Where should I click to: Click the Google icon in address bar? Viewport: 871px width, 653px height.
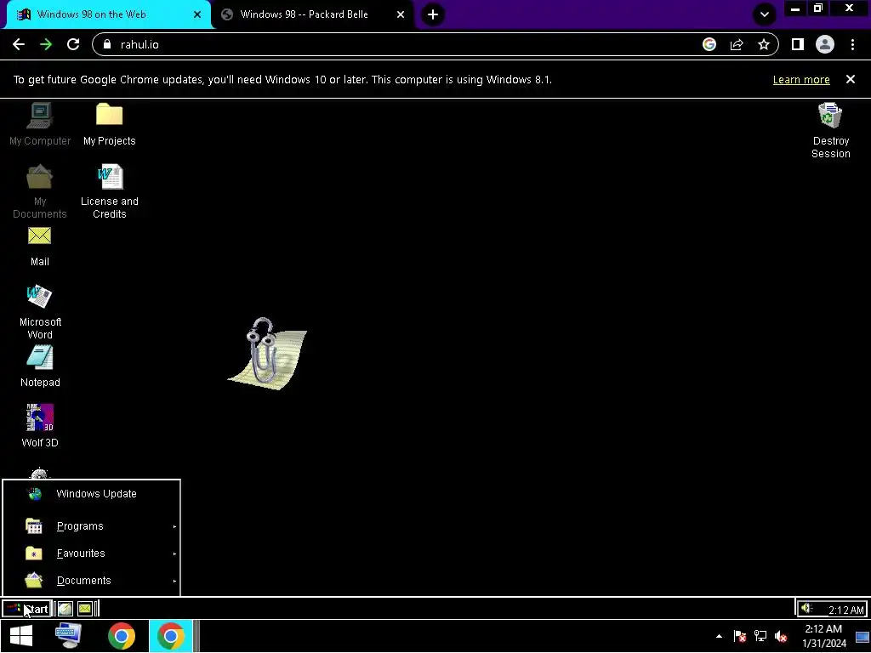click(x=709, y=44)
